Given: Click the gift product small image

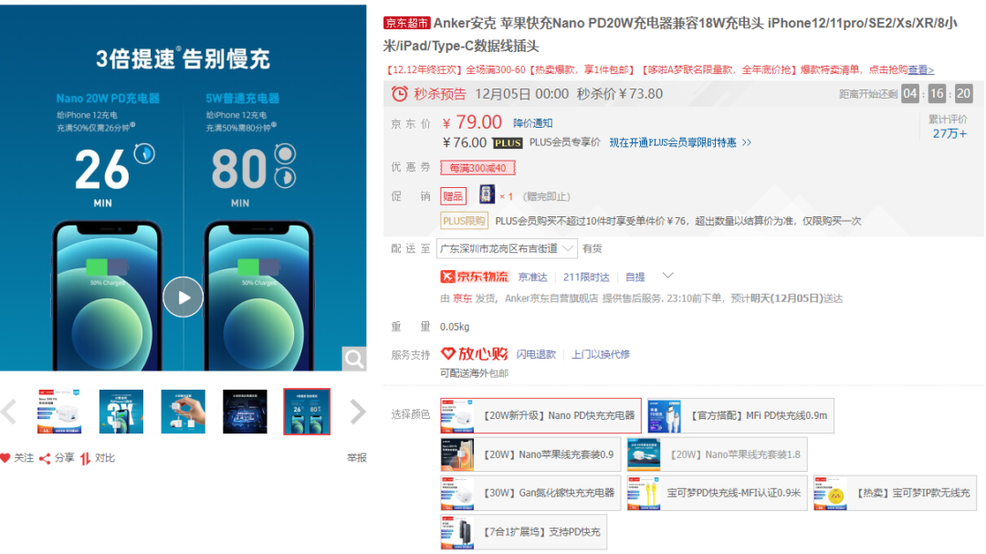Looking at the screenshot, I should coord(487,194).
